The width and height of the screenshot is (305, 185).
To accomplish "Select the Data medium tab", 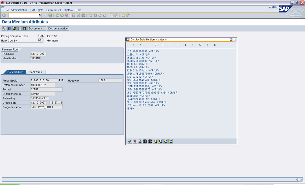I will 15,72.
